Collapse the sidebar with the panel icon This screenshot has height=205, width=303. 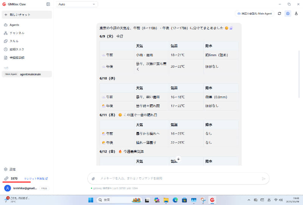pos(48,4)
